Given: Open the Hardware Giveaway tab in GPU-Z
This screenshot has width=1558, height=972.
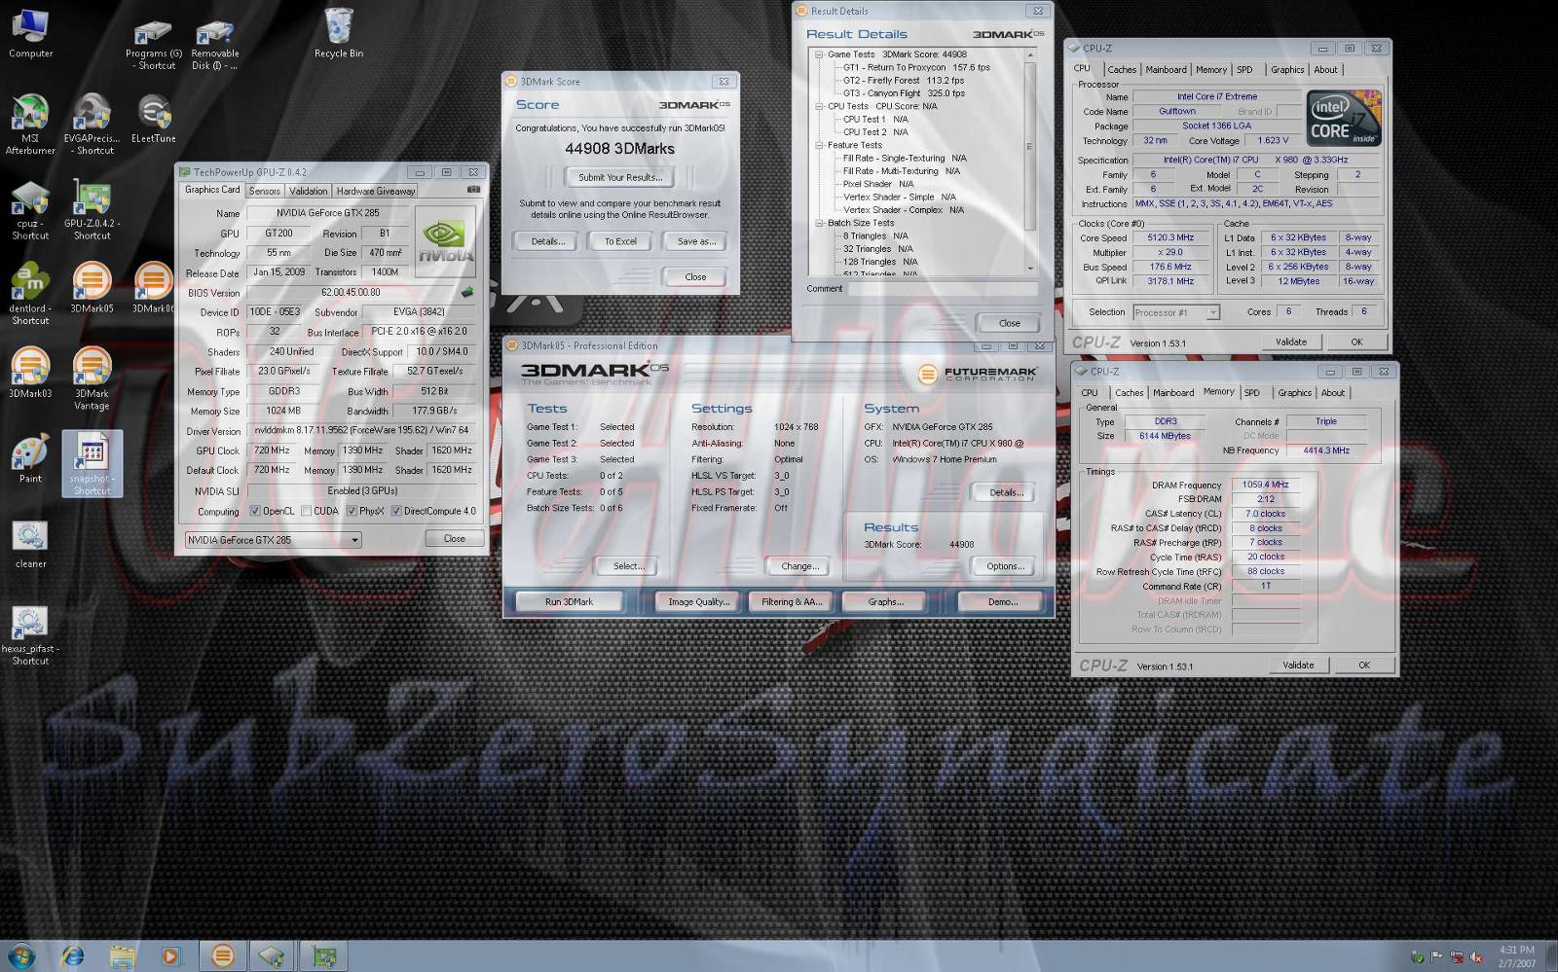Looking at the screenshot, I should (x=376, y=191).
